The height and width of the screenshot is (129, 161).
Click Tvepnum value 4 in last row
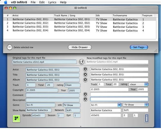[x=143, y=30]
